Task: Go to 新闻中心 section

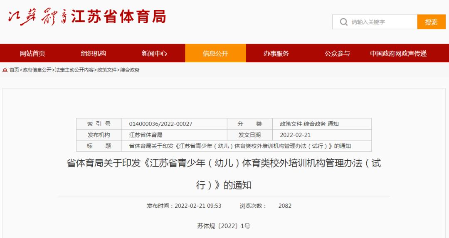Action: point(154,54)
